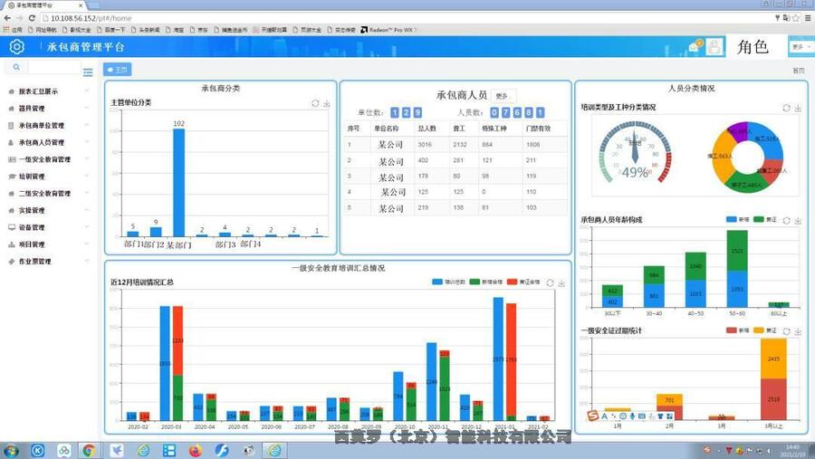
Task: Click the sidebar search magnifier icon
Action: [x=16, y=68]
